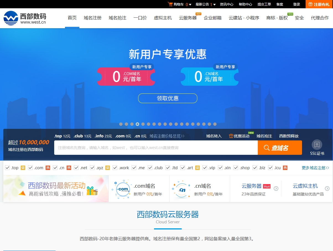Viewport: 333px width, 251px height.
Task: Toggle the .net domain checkbox
Action: [x=76, y=168]
